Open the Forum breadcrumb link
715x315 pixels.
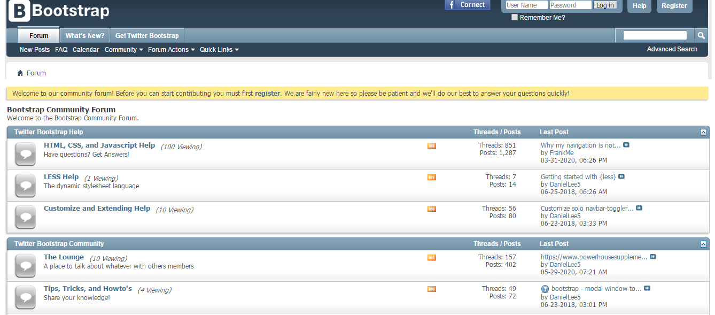(36, 73)
